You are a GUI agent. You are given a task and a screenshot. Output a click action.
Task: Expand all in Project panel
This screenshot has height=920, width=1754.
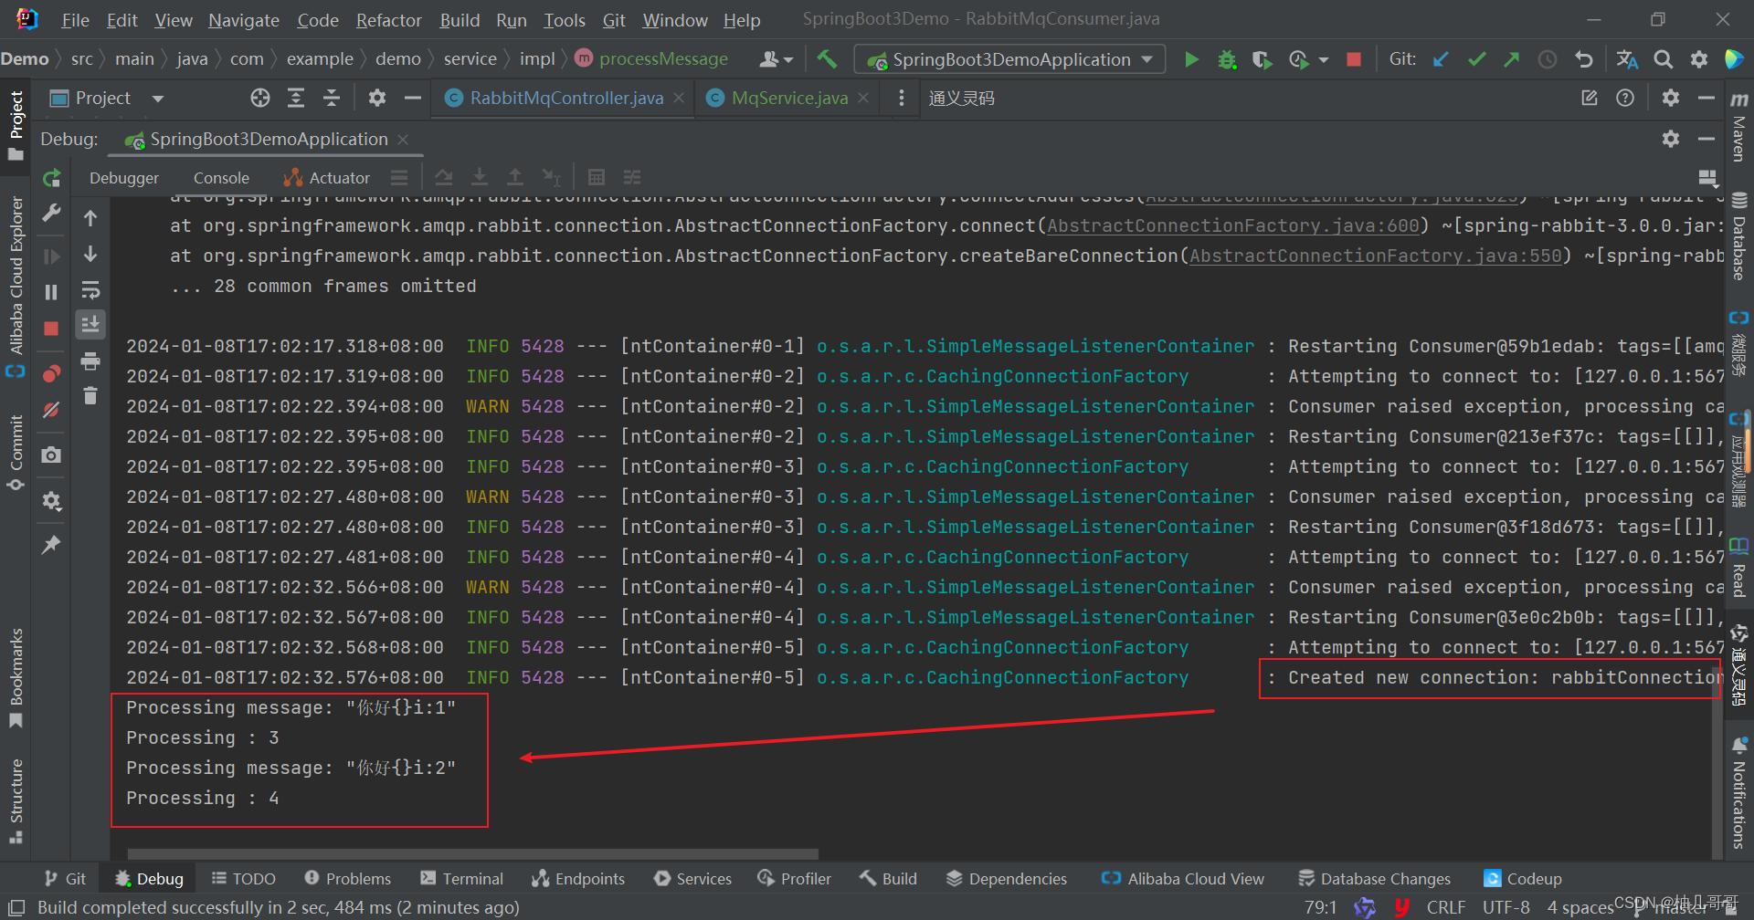[x=296, y=98]
